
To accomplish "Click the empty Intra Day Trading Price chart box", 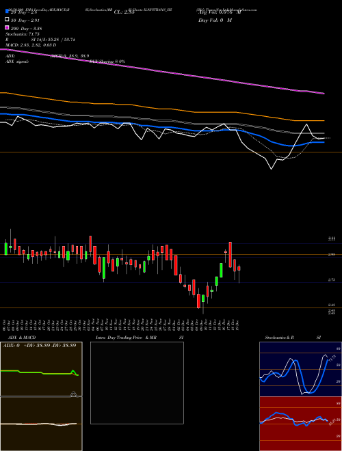I will [x=137, y=383].
